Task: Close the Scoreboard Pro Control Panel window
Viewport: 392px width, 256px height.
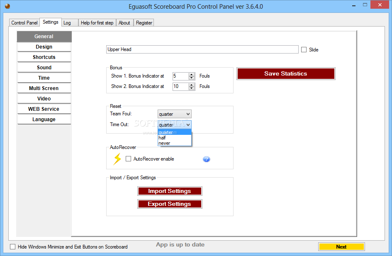Action: click(380, 5)
